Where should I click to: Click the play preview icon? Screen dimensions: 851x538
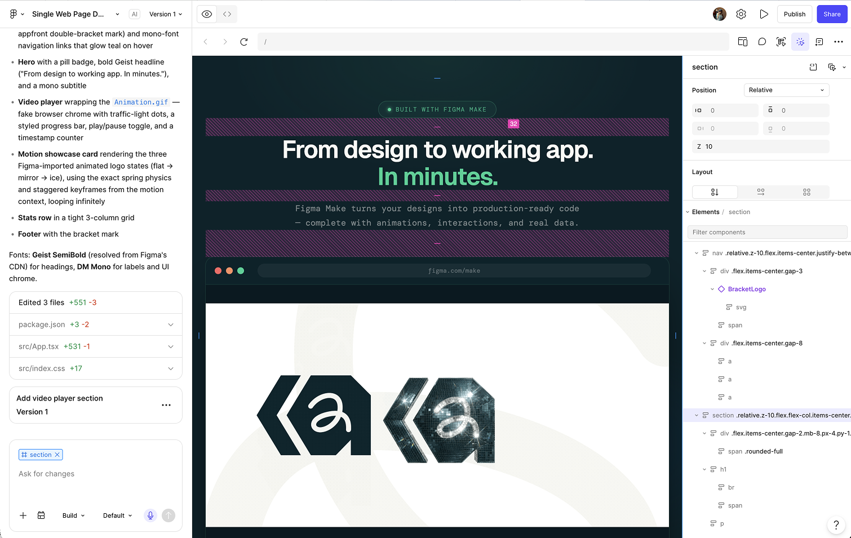click(764, 14)
